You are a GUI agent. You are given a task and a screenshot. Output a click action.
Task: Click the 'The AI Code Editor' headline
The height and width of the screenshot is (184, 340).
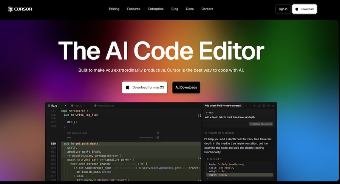click(161, 51)
